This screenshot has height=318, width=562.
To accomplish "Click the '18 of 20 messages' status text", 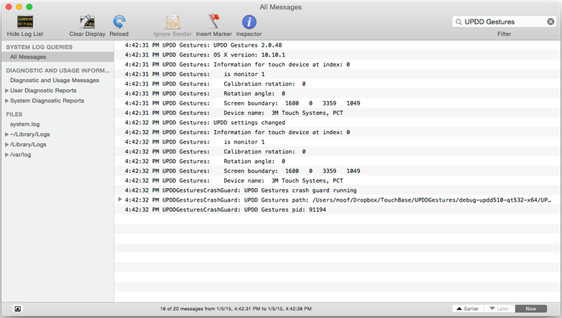I will click(x=236, y=309).
